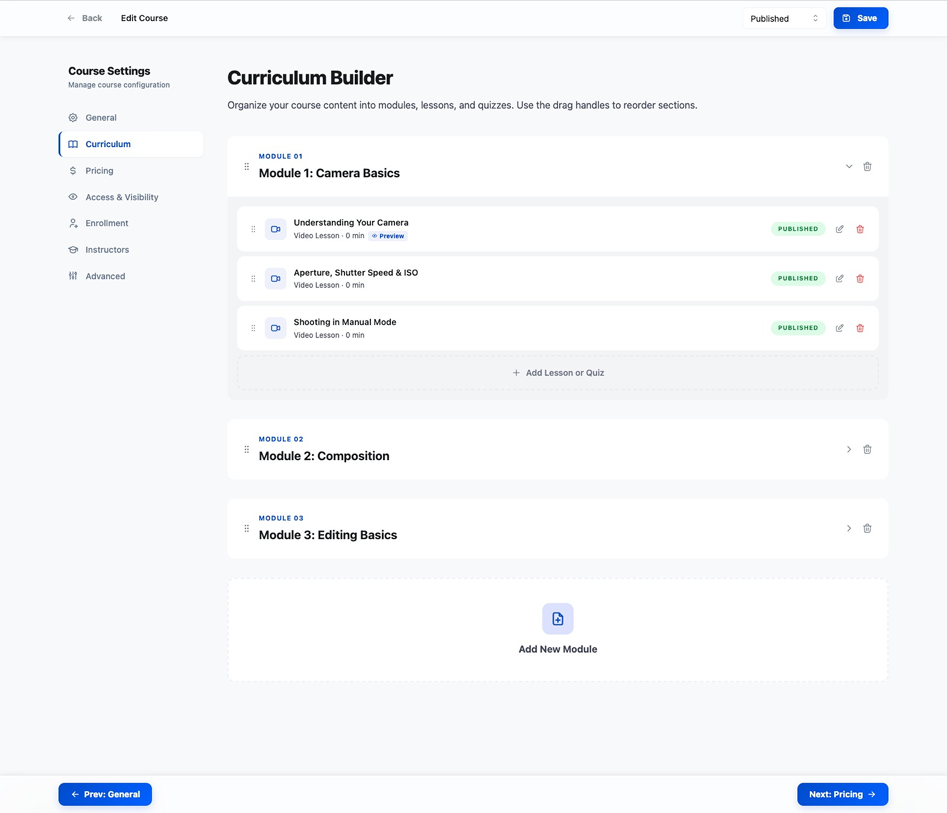Click Prev: General button
The width and height of the screenshot is (947, 813).
tap(105, 794)
